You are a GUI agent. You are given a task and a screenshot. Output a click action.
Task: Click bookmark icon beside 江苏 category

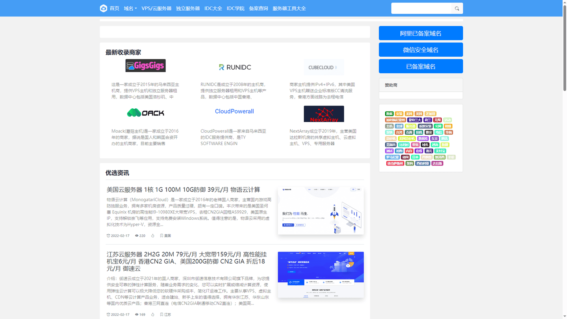161,314
